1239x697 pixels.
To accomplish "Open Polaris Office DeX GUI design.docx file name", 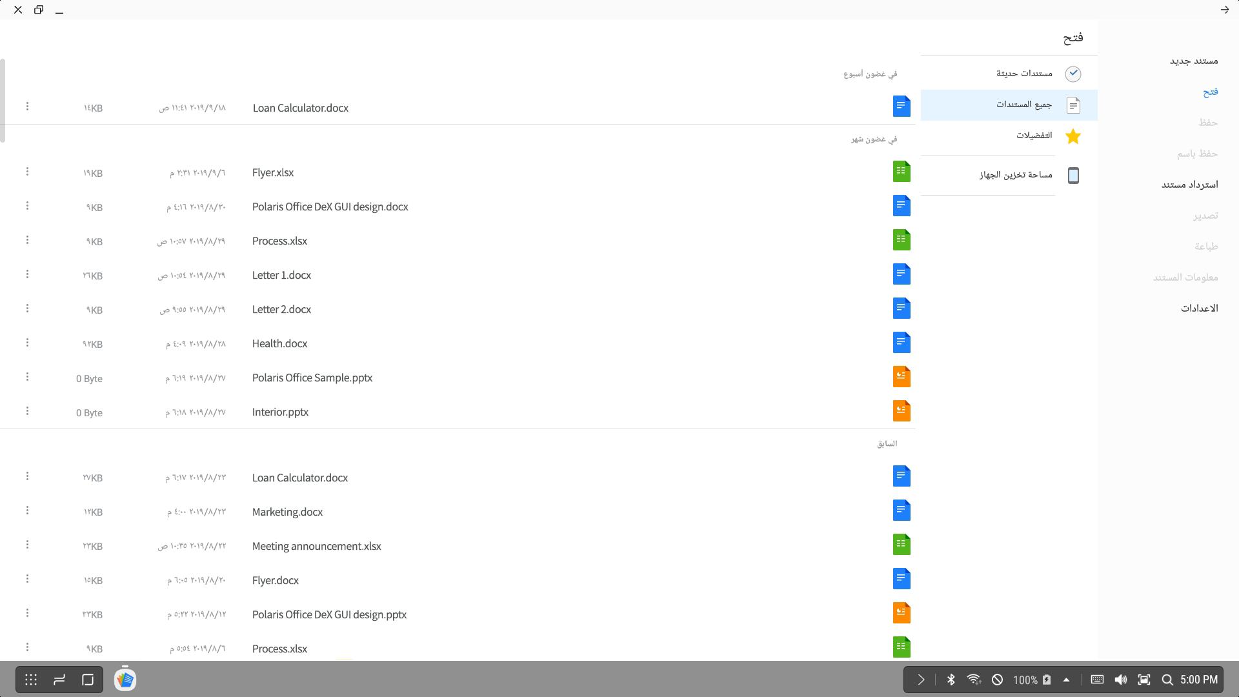I will [x=330, y=207].
